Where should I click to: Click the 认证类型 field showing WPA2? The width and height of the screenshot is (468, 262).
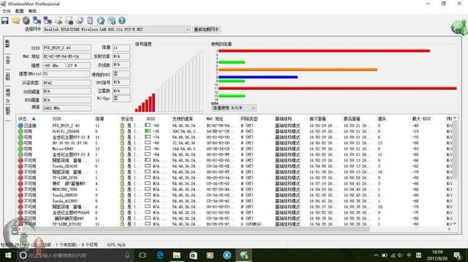[x=67, y=83]
